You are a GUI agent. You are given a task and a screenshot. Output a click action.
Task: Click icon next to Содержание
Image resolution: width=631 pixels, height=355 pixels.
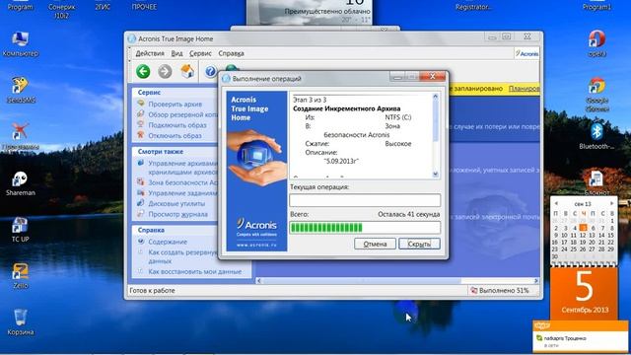tap(140, 241)
